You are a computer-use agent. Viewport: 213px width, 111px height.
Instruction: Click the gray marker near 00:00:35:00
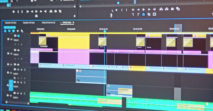tap(178, 28)
